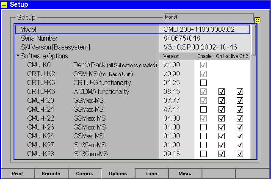Toggle Enable checkbox for CMU-K0 Demo Pack
The height and width of the screenshot is (179, 271).
click(203, 65)
